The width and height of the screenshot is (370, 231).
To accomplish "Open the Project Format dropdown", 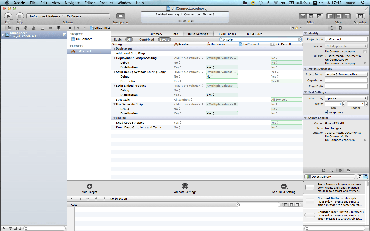I will (346, 74).
